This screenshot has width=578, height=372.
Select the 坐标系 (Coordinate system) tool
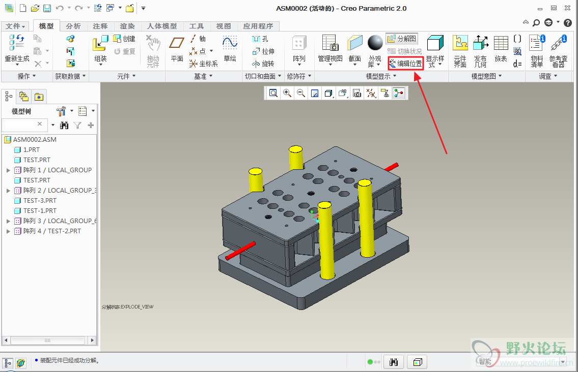tap(204, 64)
